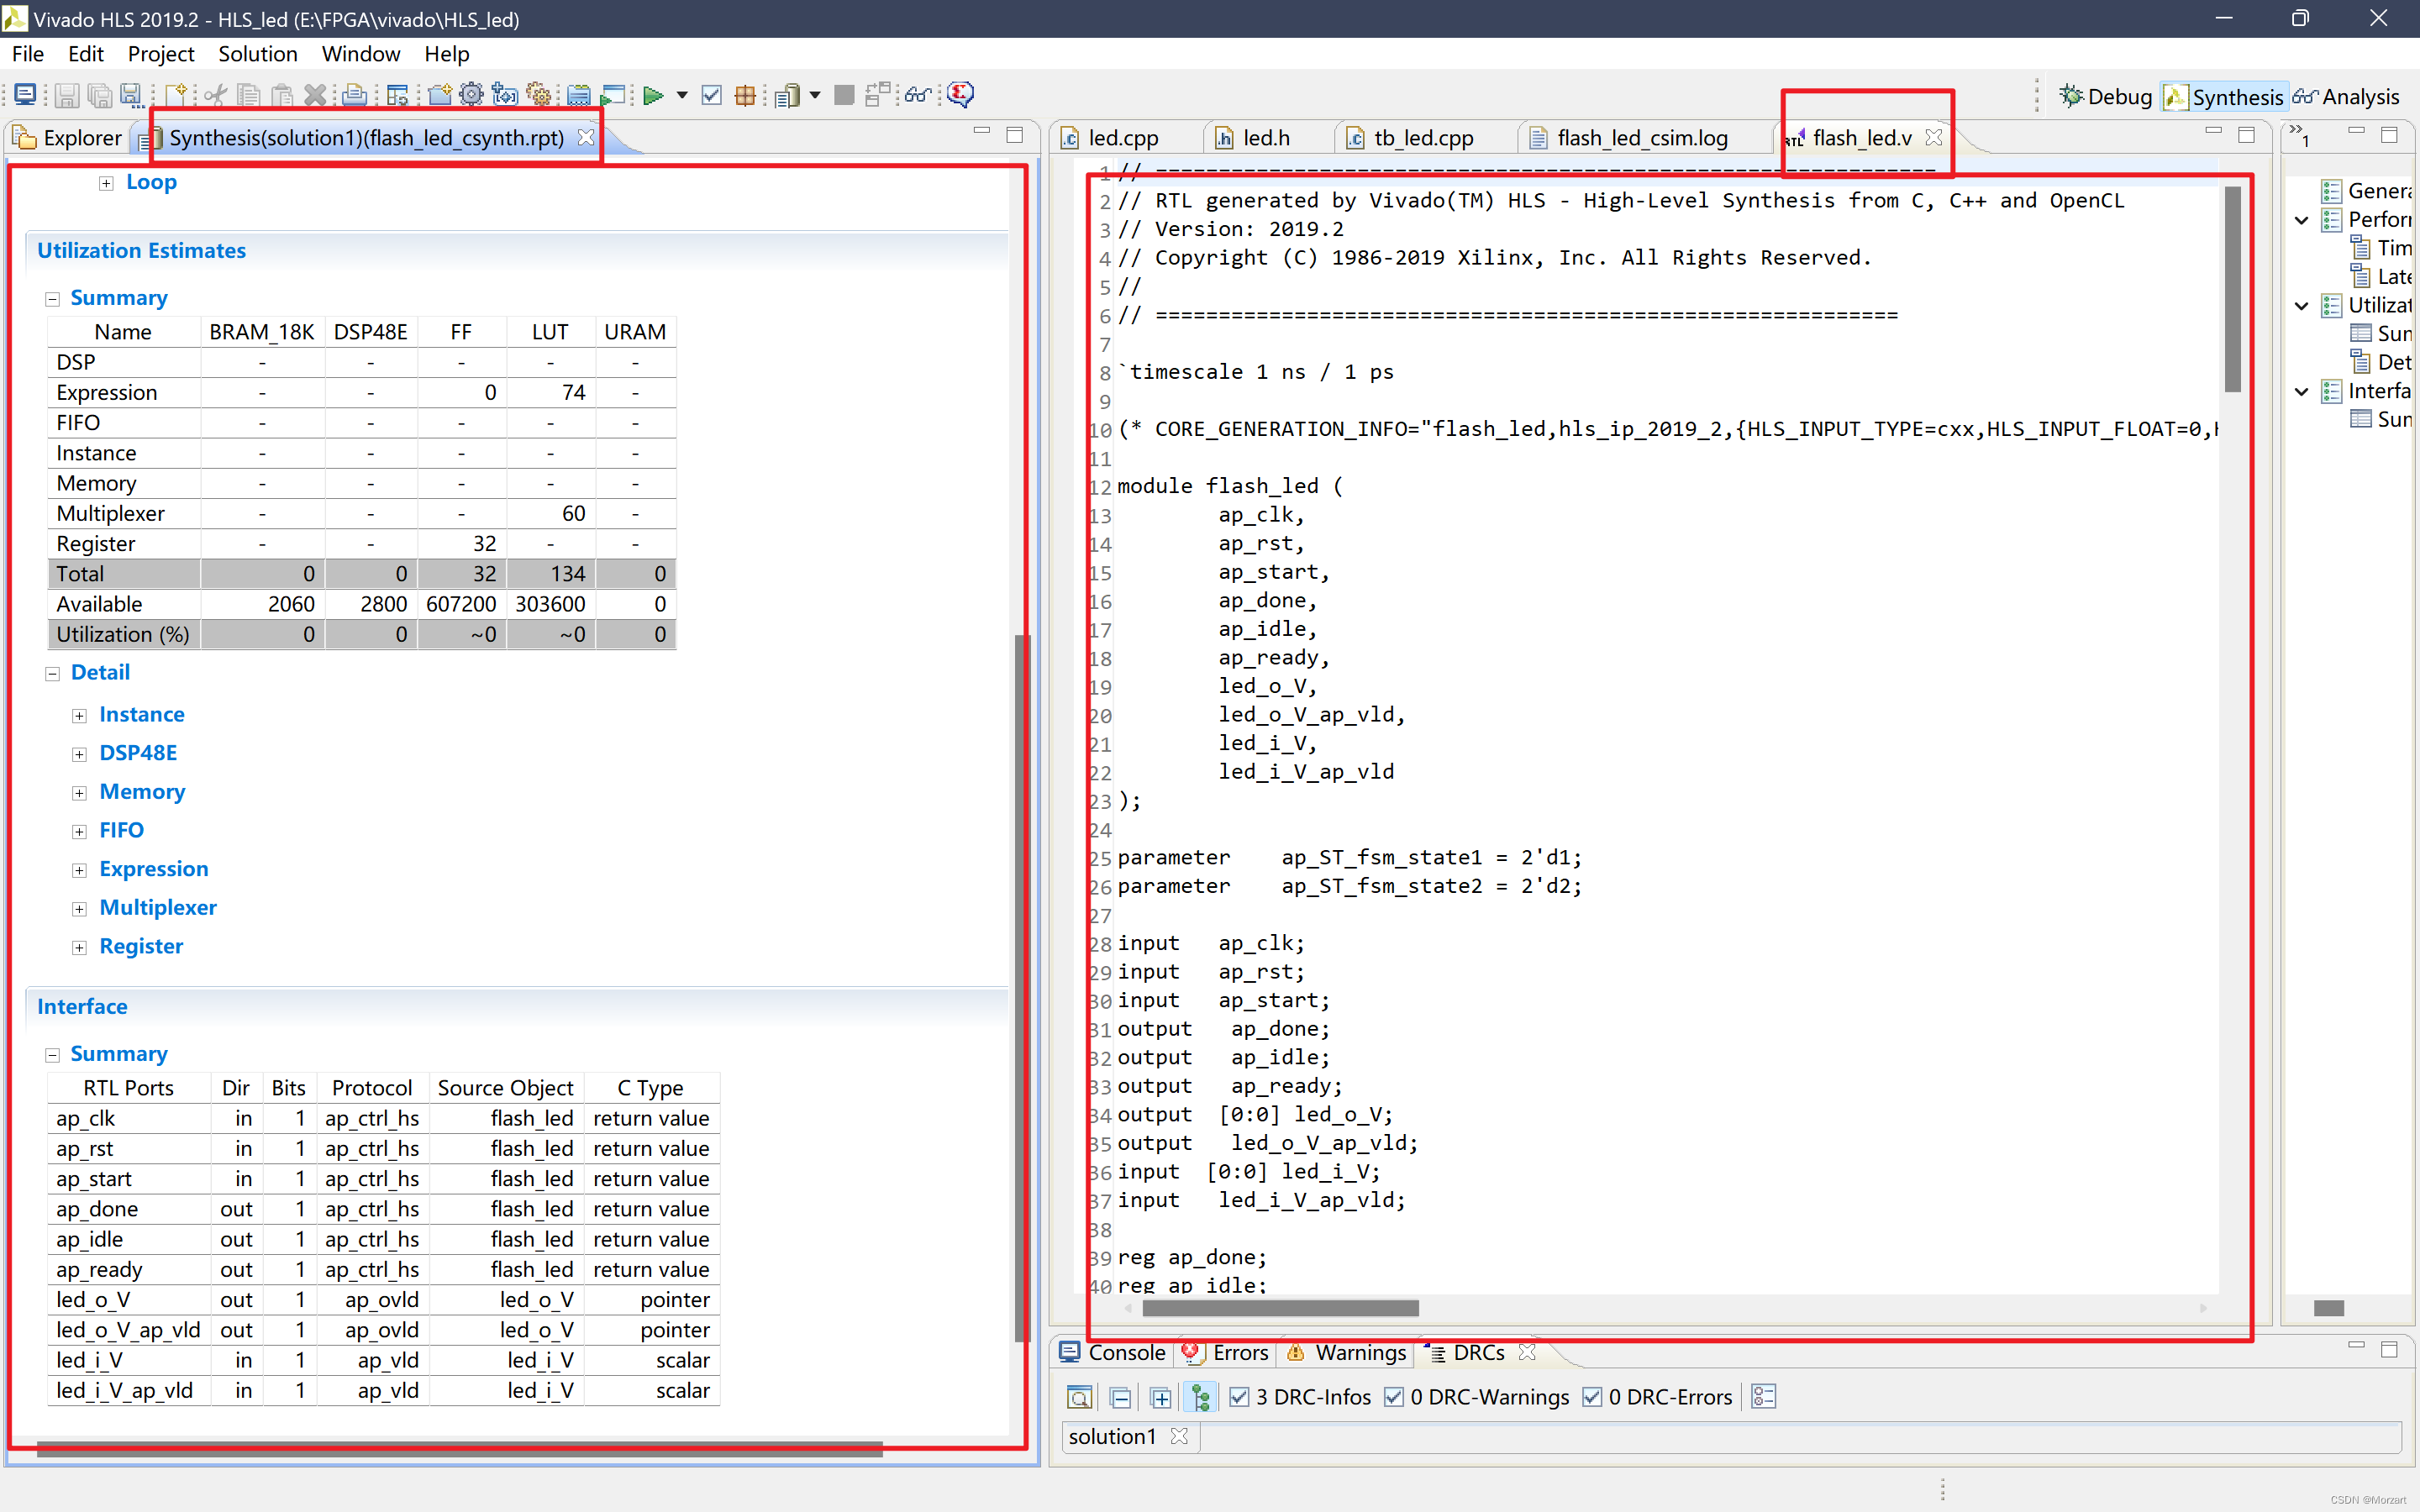Show the hidden tabs list in outline panel
This screenshot has height=1512, width=2420.
pos(2299,134)
